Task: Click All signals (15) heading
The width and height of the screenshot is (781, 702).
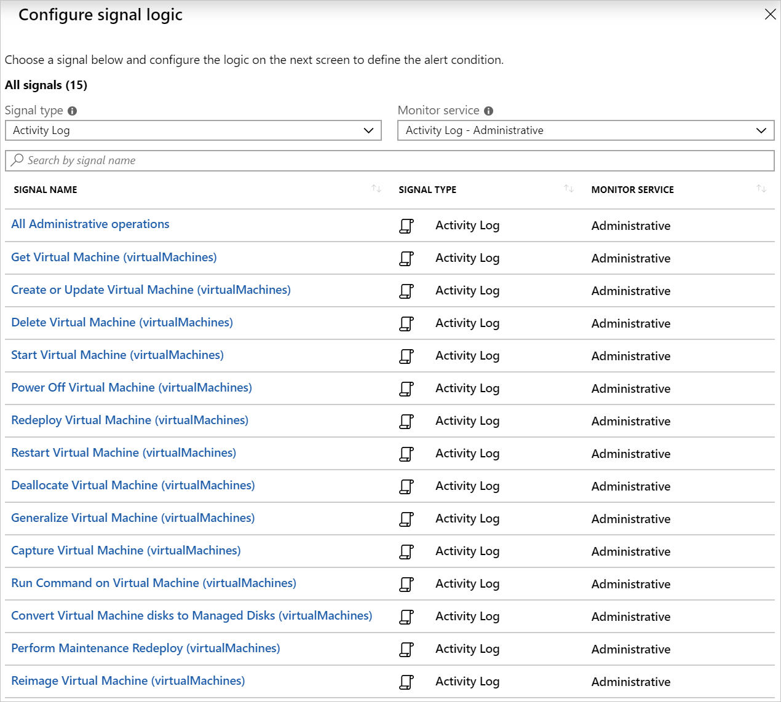Action: (46, 85)
